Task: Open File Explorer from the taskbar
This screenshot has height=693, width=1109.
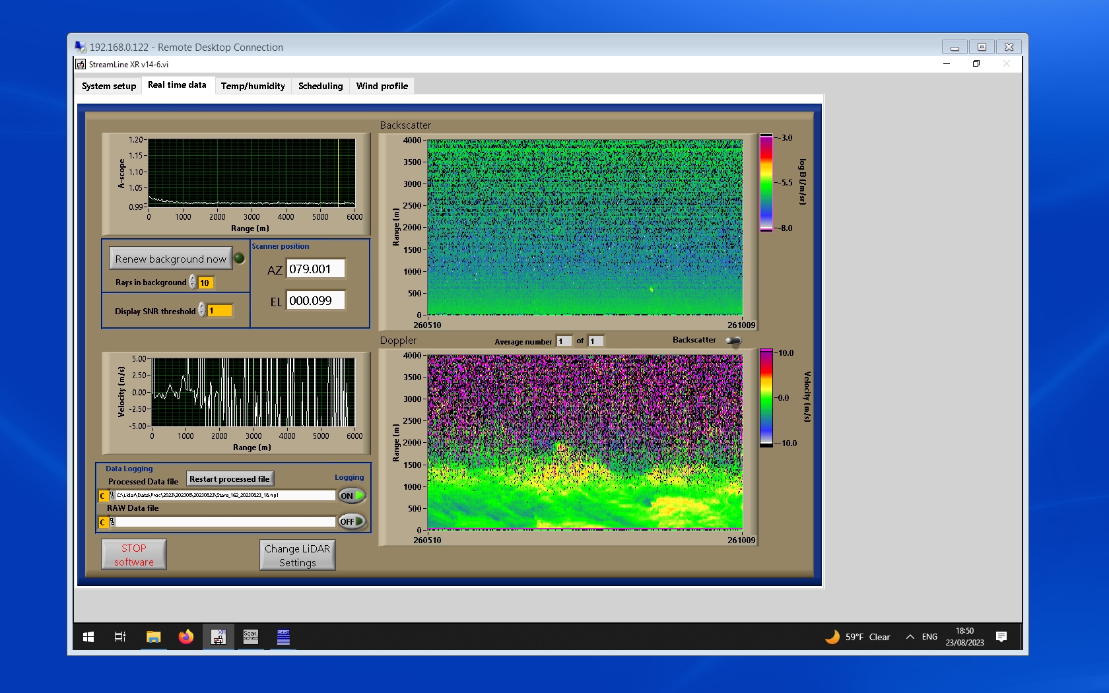Action: (x=153, y=637)
